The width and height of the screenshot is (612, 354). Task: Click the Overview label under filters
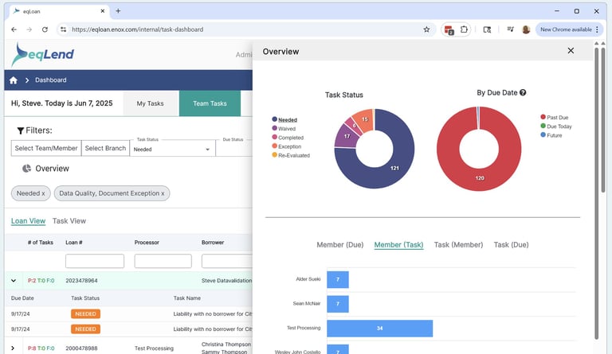pyautogui.click(x=53, y=169)
